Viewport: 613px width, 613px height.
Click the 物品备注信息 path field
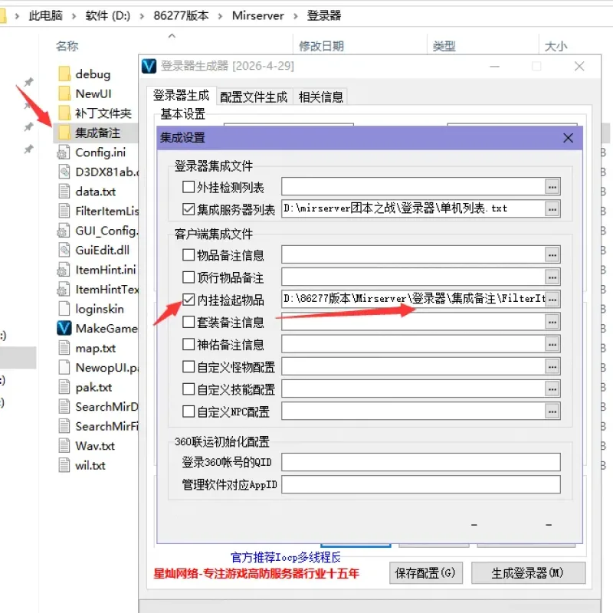[x=413, y=255]
